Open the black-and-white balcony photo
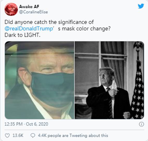148x141 pixels. click(x=109, y=80)
